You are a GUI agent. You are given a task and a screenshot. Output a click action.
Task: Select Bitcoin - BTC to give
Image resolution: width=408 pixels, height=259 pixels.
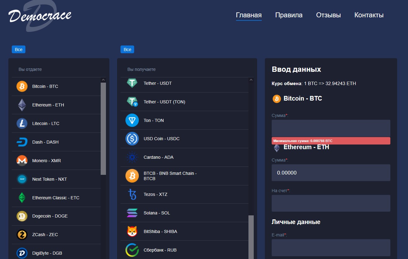pos(56,86)
